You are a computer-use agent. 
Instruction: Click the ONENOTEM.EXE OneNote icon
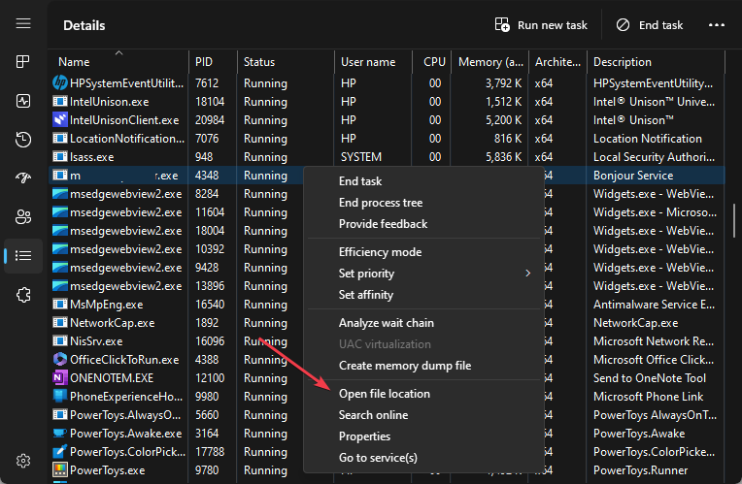click(x=59, y=377)
